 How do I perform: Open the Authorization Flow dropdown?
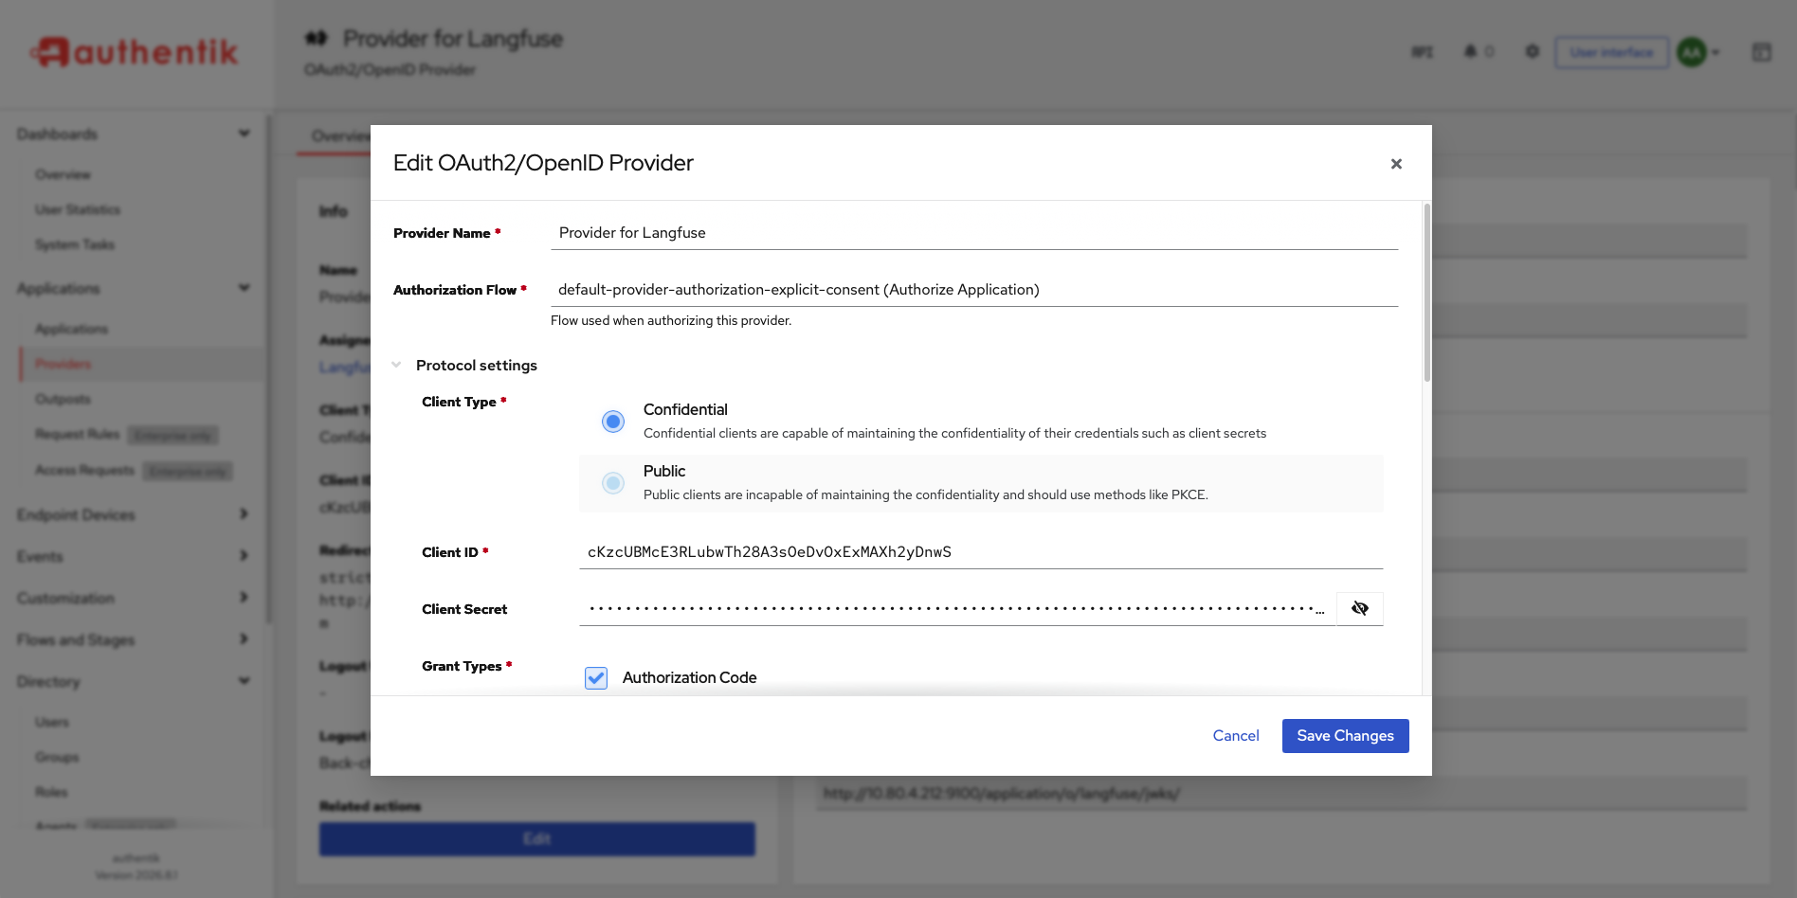(x=974, y=290)
